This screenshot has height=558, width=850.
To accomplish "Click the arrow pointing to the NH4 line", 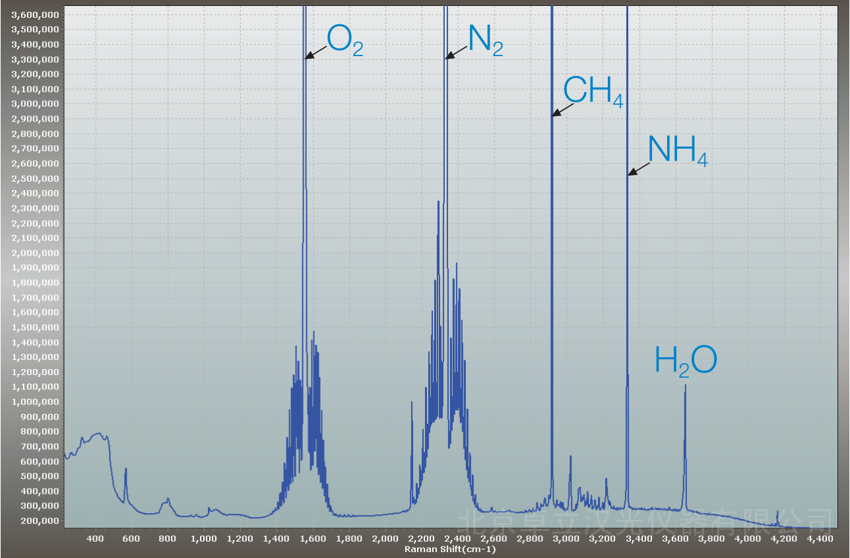I will (638, 170).
